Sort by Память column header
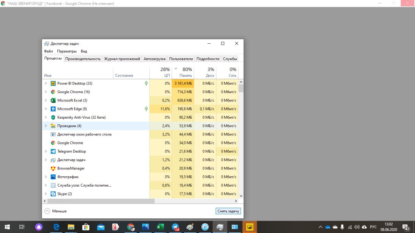415x233 pixels. point(183,72)
